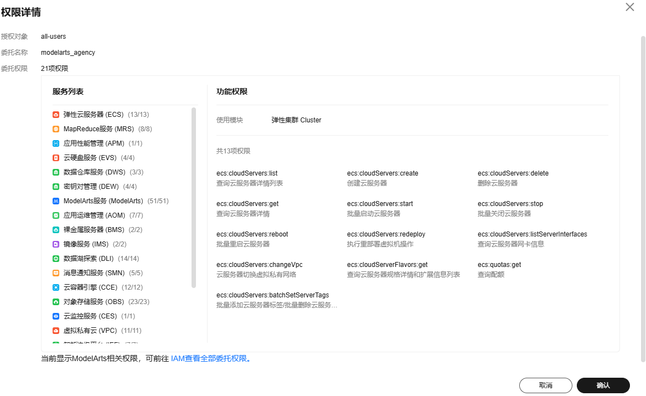646x396 pixels.
Task: Click ecs:cloudServers:listServerInterfaces permission
Action: [533, 234]
